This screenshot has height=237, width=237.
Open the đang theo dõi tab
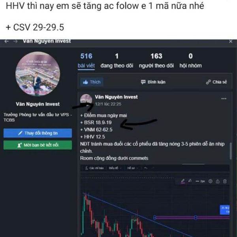tap(117, 61)
